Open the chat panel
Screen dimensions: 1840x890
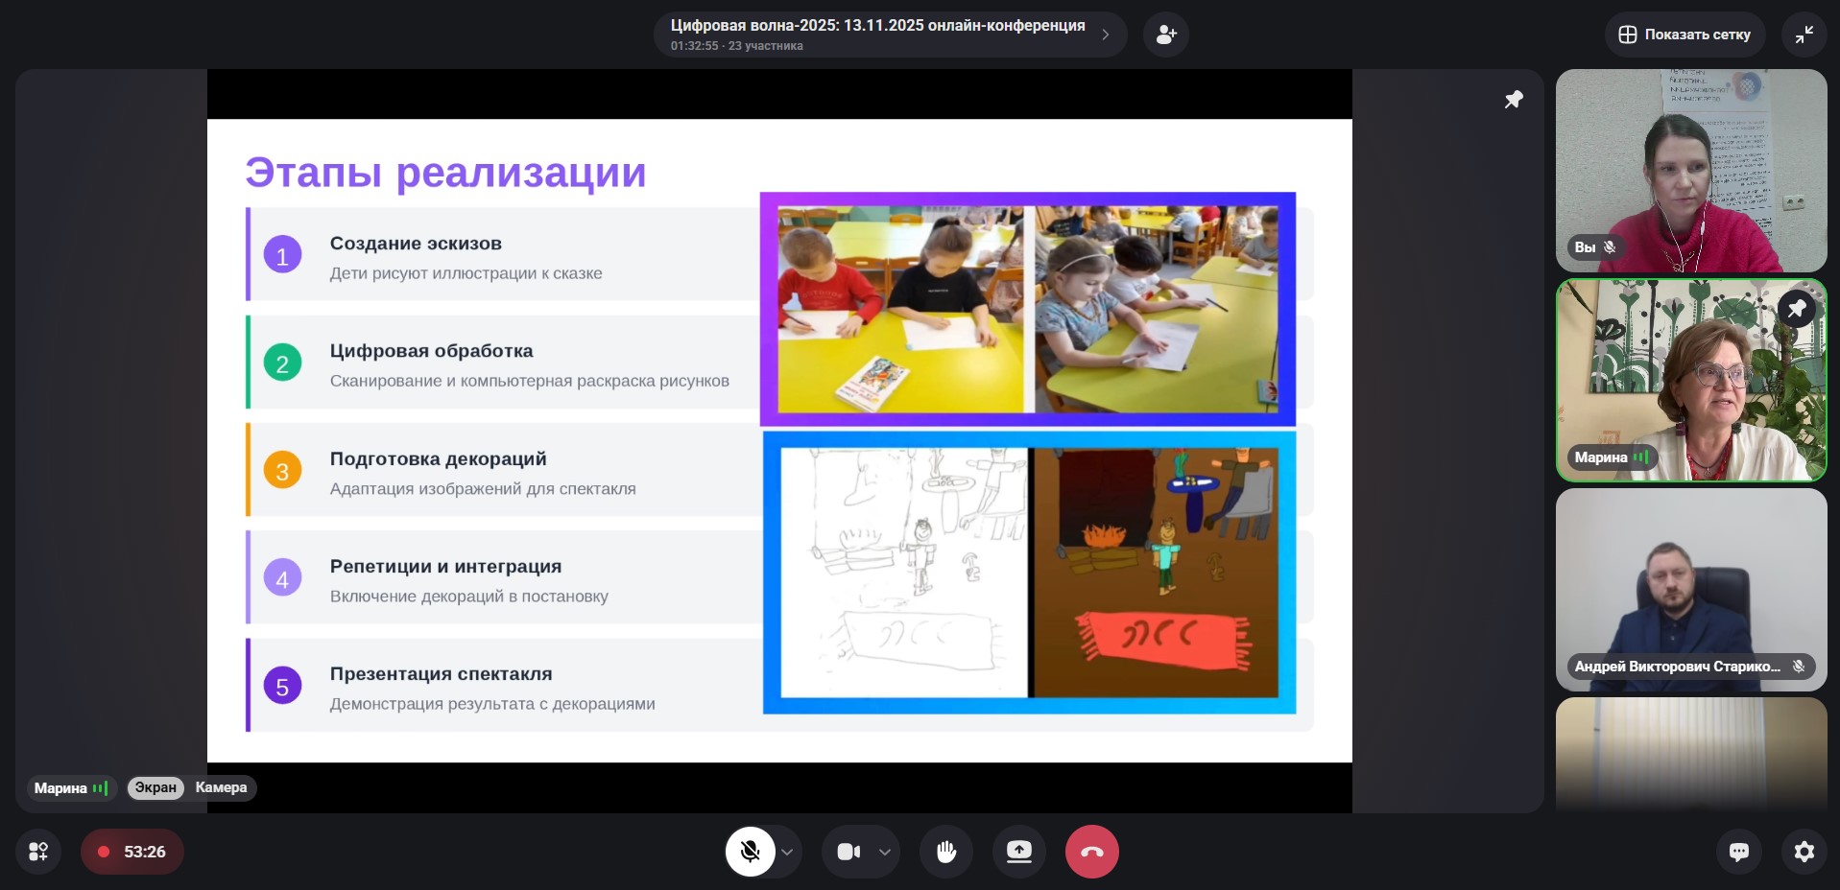click(1738, 852)
